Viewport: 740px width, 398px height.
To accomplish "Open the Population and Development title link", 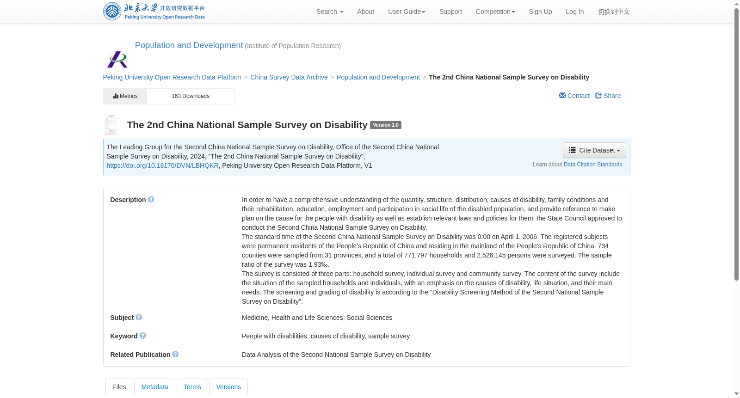I will 189,45.
